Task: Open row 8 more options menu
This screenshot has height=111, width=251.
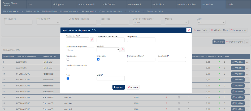Action: 247,62
